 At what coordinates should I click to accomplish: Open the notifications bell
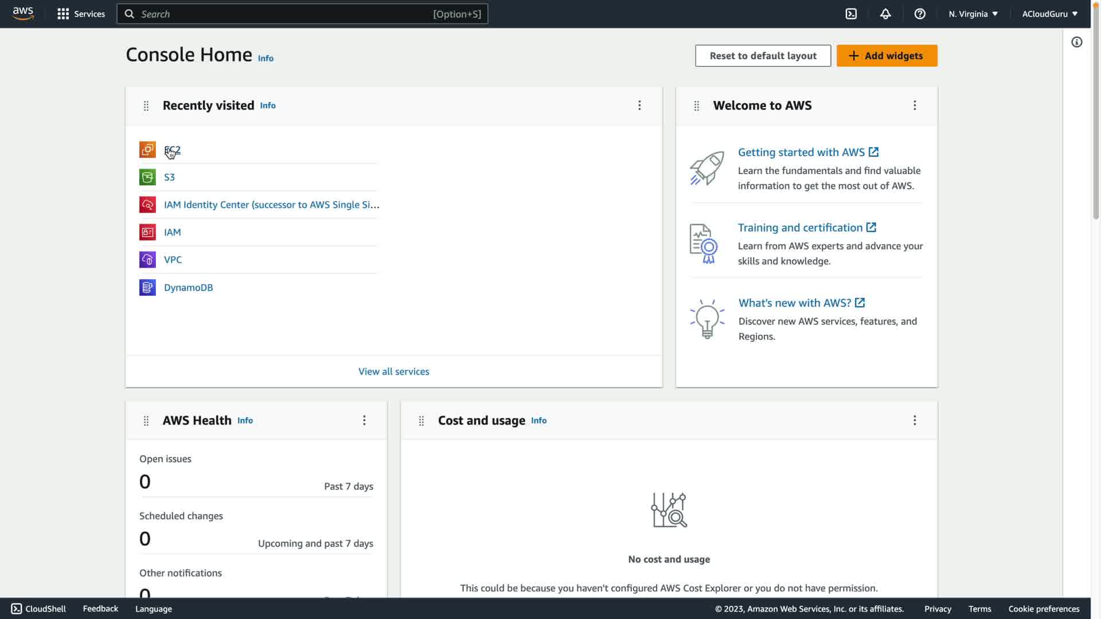(885, 14)
